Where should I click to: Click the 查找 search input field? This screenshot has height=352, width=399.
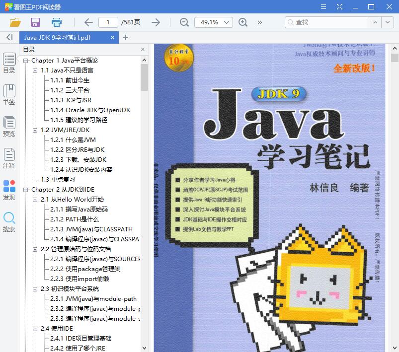pyautogui.click(x=327, y=22)
